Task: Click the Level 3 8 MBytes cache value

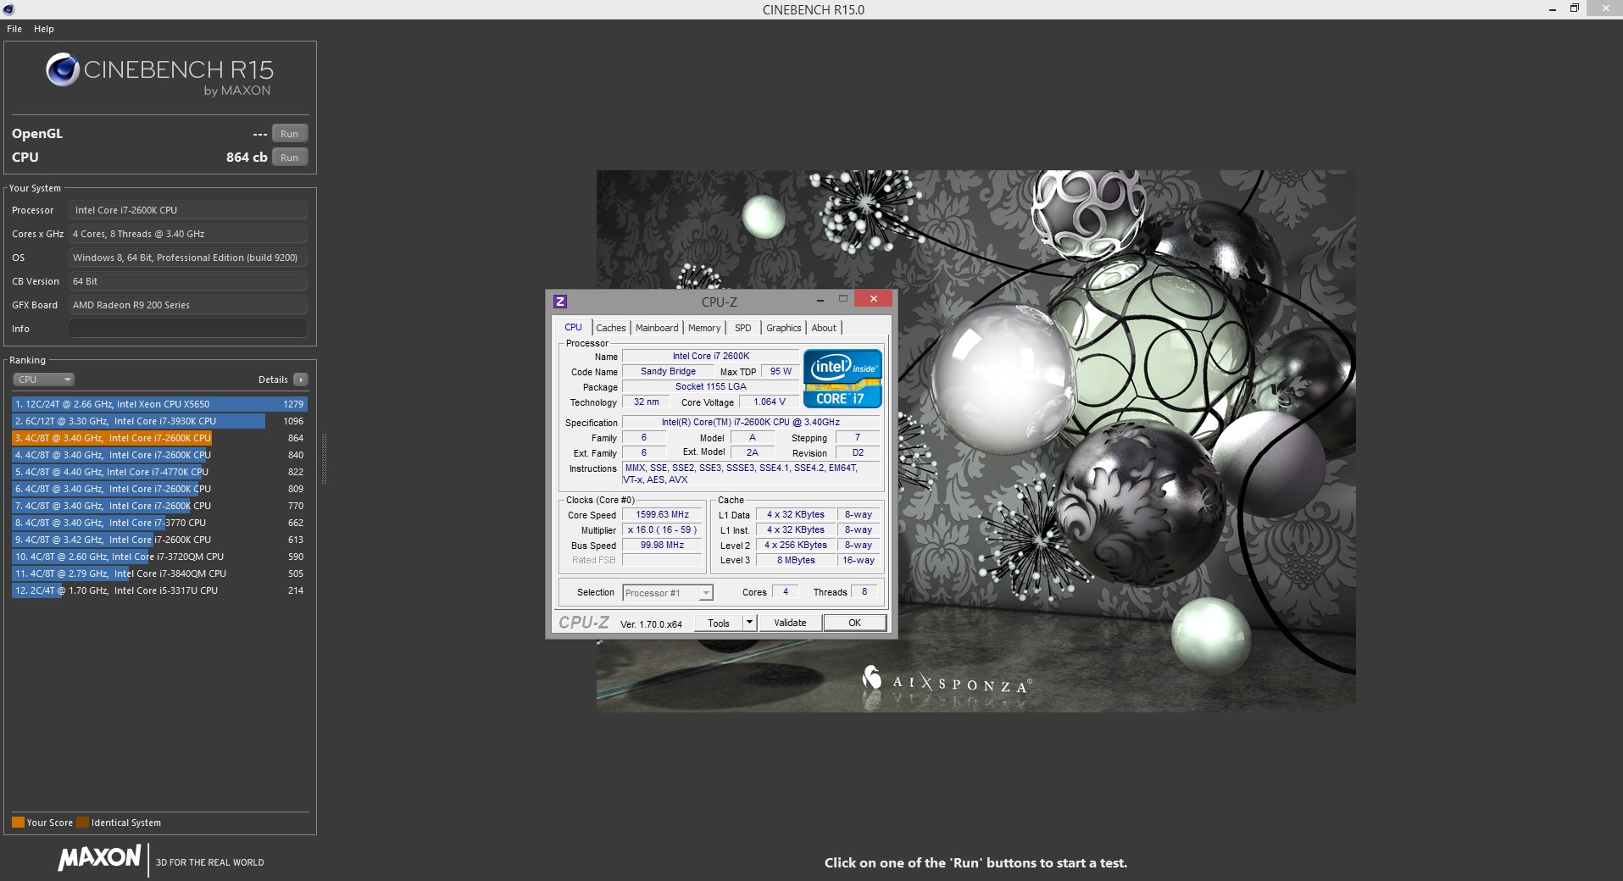Action: point(796,560)
